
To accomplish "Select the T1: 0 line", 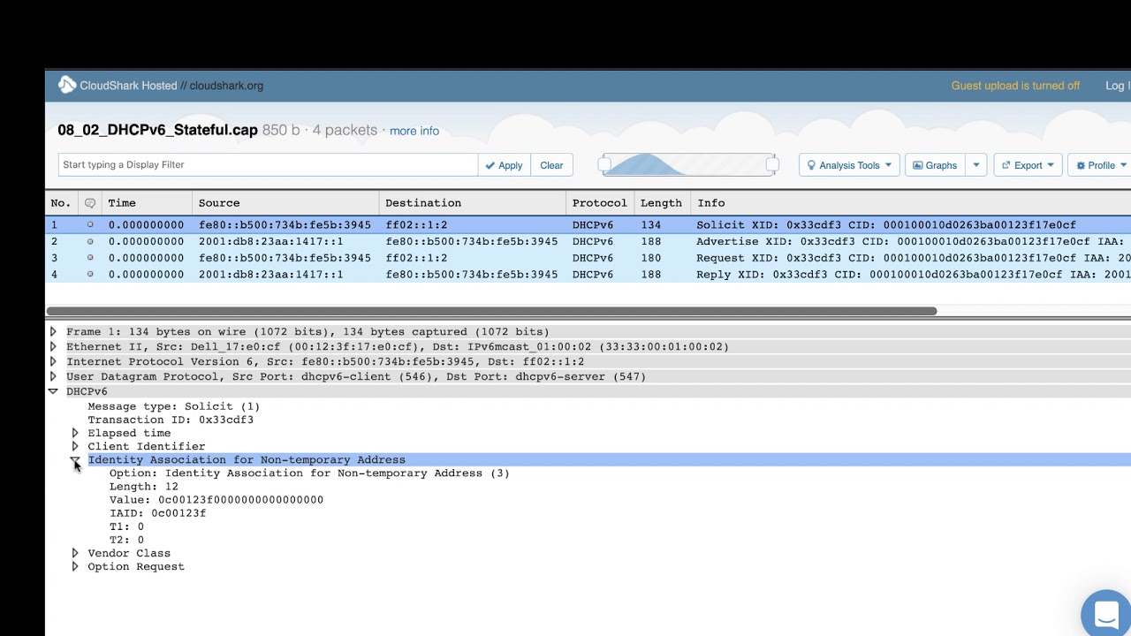I will tap(126, 526).
